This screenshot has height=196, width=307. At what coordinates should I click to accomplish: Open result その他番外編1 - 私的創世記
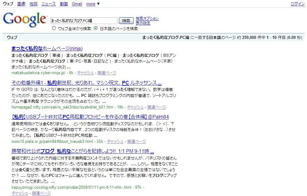click(x=86, y=83)
